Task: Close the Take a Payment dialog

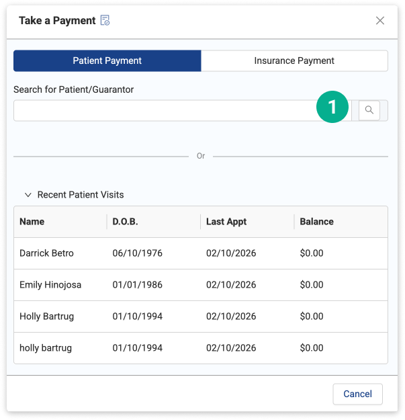Action: click(380, 21)
